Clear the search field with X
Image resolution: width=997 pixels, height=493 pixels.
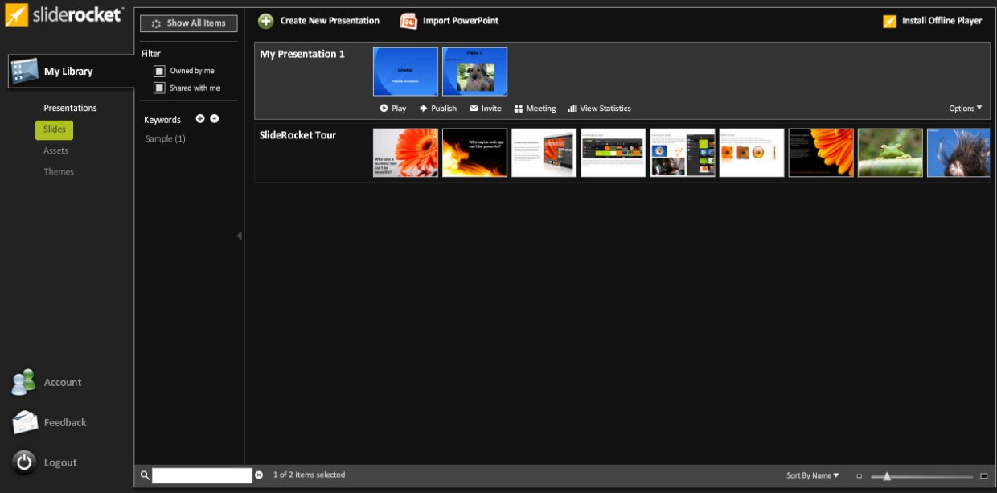[259, 475]
